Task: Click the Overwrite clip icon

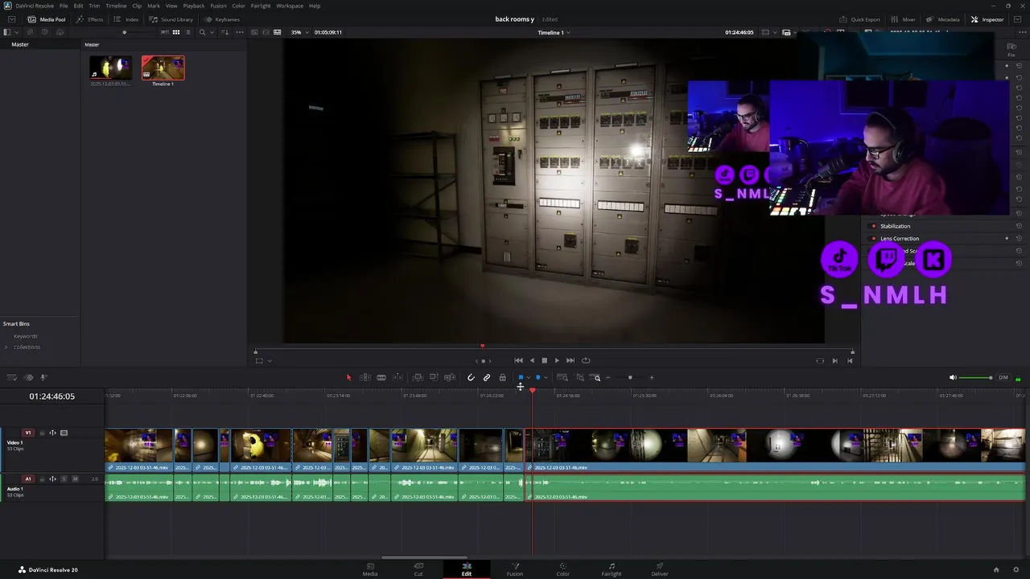Action: click(x=434, y=377)
